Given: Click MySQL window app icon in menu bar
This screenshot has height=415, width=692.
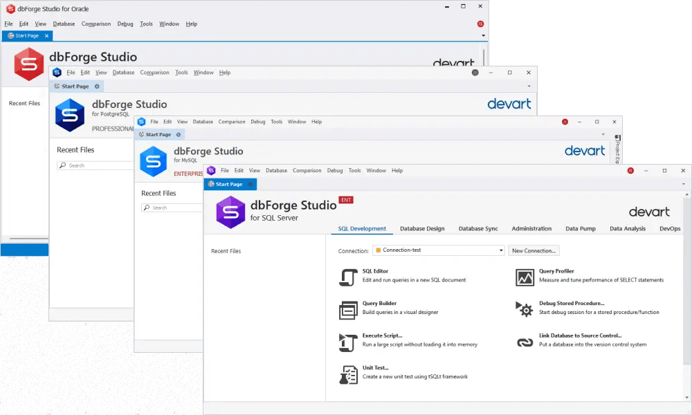Looking at the screenshot, I should click(141, 122).
